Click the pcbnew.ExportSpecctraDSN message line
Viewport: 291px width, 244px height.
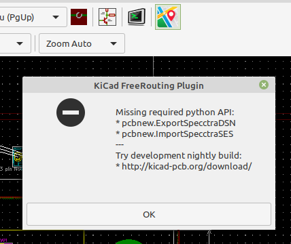coord(175,123)
